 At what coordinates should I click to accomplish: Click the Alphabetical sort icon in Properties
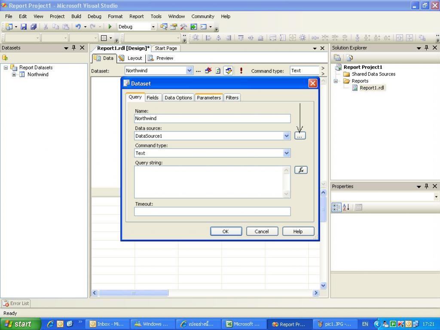point(346,208)
